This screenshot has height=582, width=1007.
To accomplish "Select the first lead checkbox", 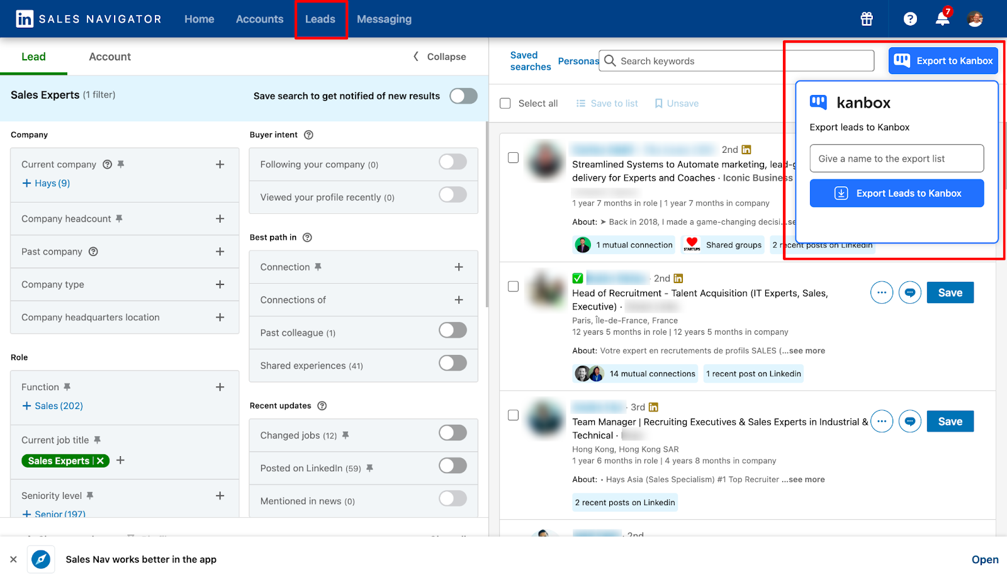I will (x=514, y=157).
